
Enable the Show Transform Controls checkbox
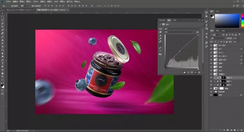30,6
